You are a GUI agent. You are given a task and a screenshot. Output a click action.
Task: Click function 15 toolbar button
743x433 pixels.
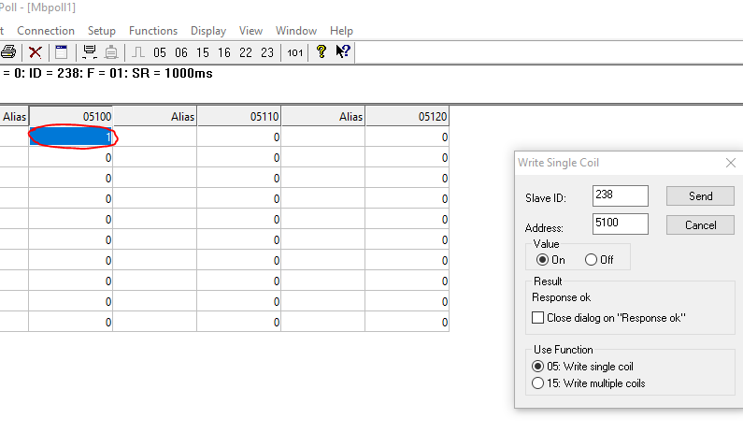pos(203,52)
